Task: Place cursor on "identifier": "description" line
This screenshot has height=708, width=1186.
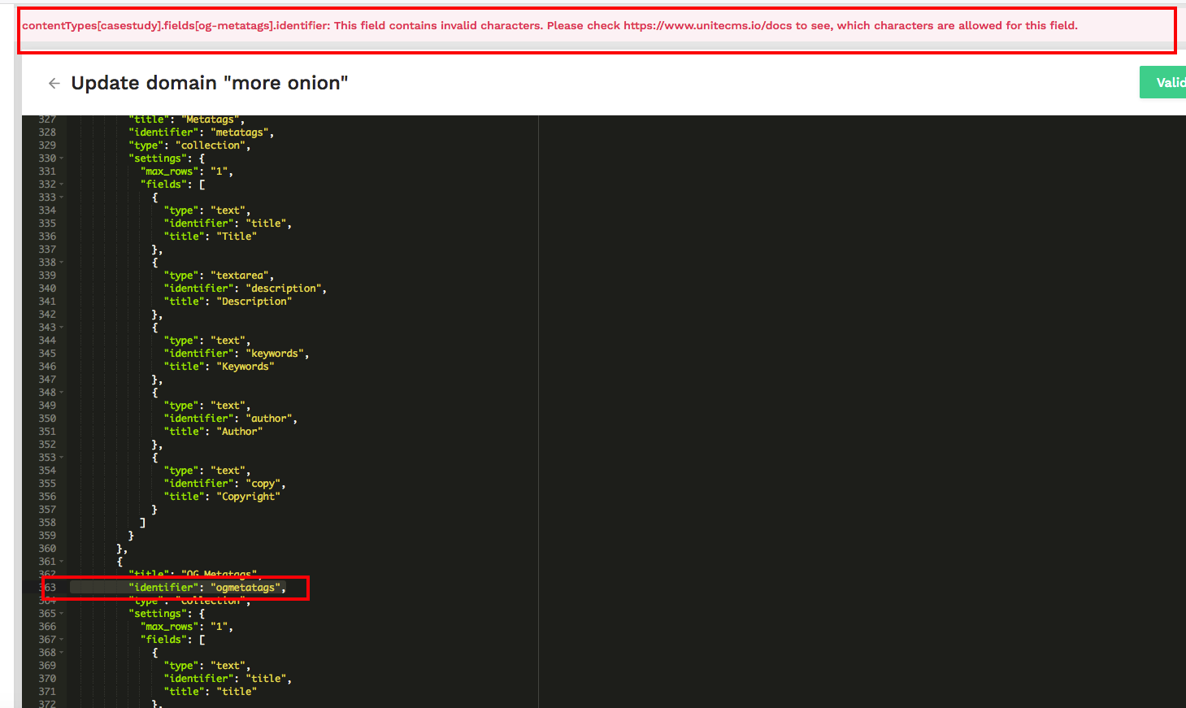Action: pyautogui.click(x=245, y=289)
